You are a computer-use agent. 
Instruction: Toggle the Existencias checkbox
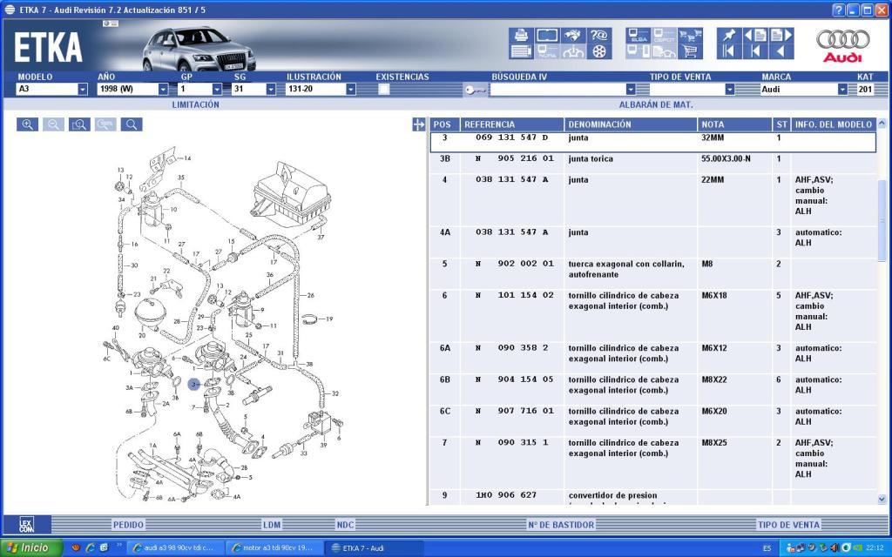384,90
